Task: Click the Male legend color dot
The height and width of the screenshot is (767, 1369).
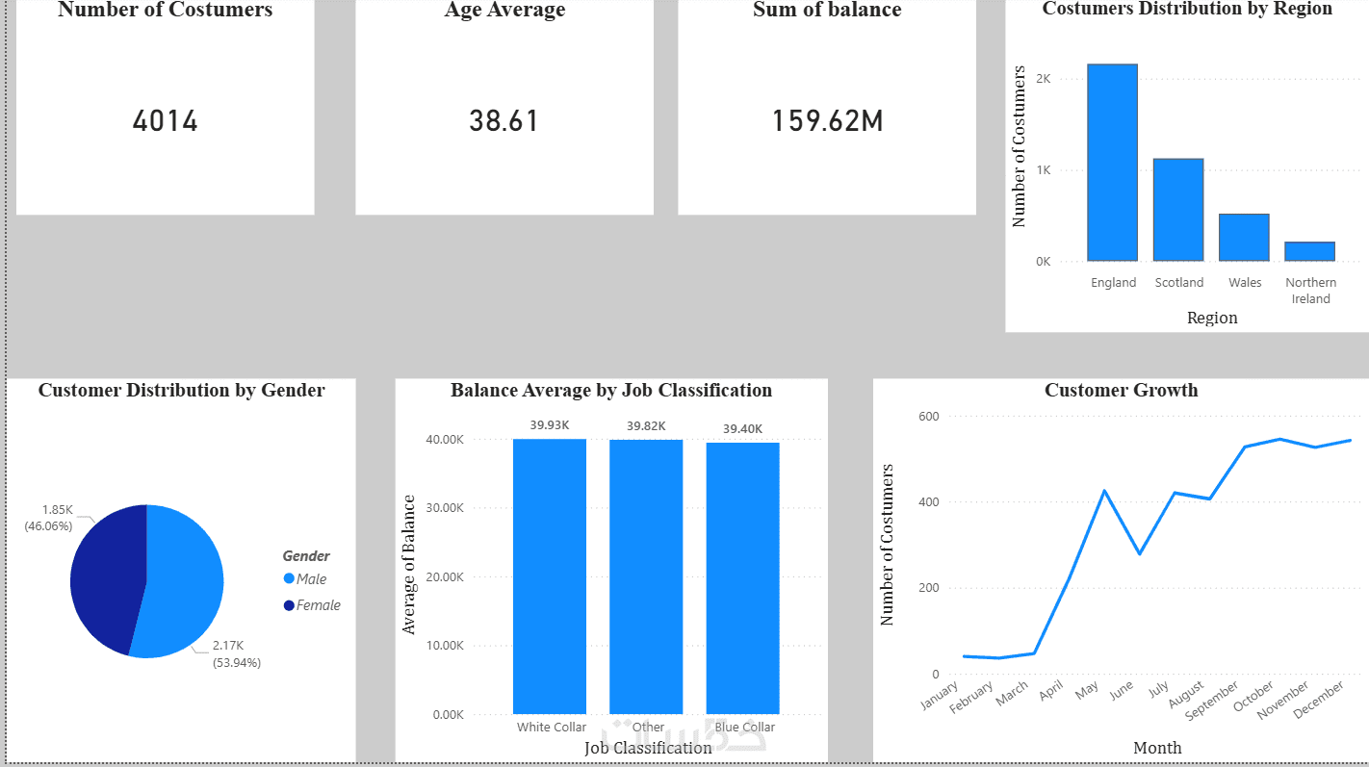Action: [x=289, y=578]
